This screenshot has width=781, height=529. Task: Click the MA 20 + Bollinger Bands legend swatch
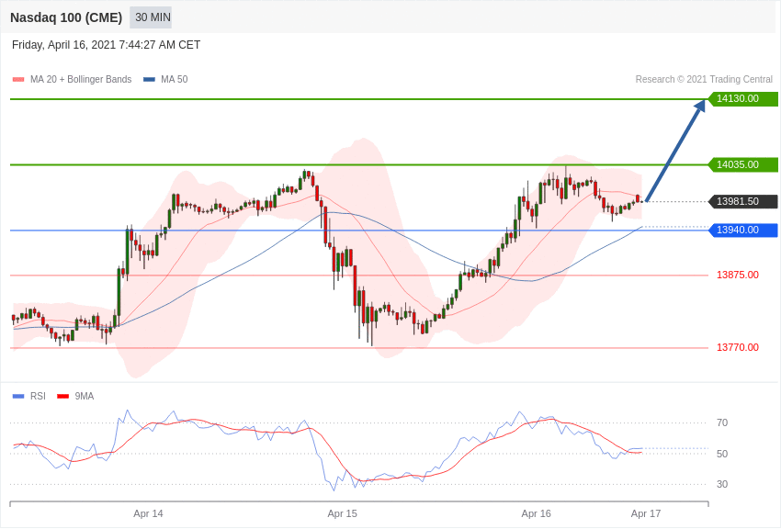(18, 80)
